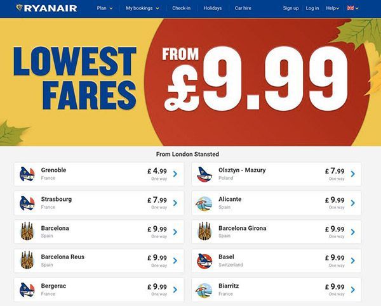Click the Sign up link

[x=291, y=8]
